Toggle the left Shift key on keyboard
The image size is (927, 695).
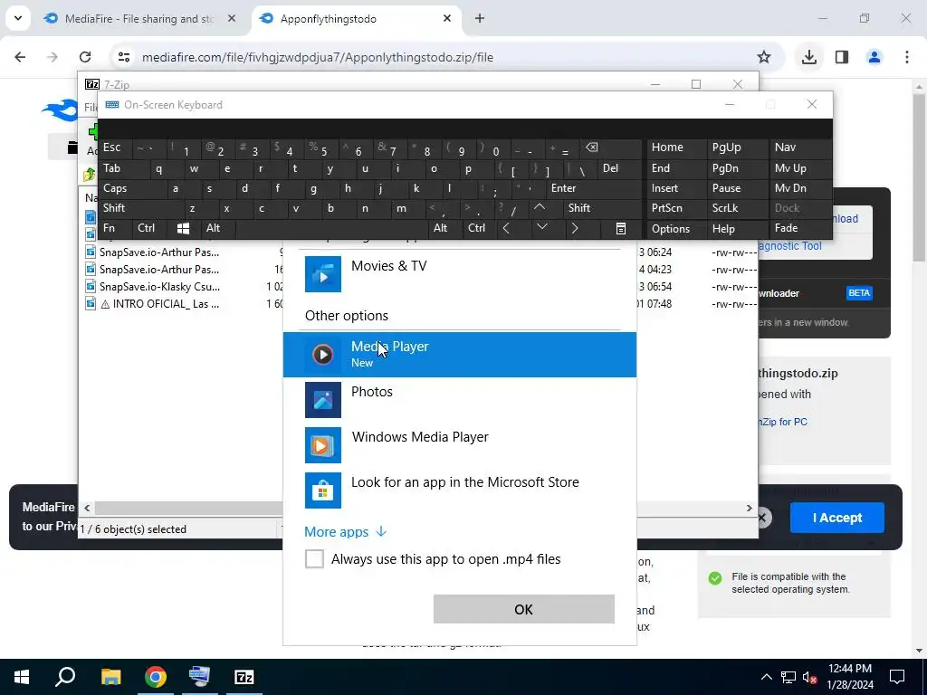click(140, 208)
